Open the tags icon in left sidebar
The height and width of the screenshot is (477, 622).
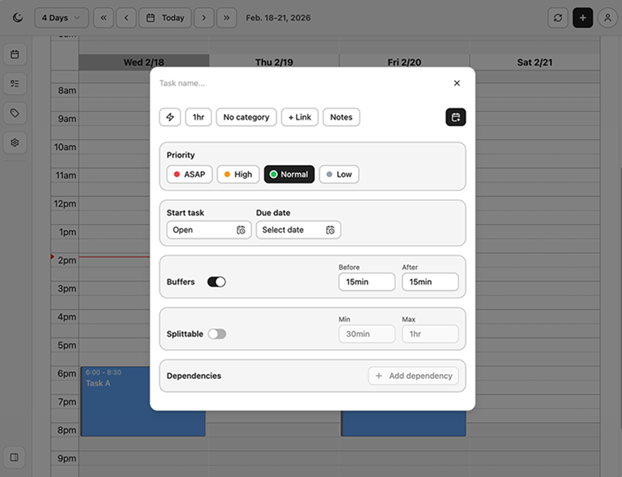click(14, 113)
